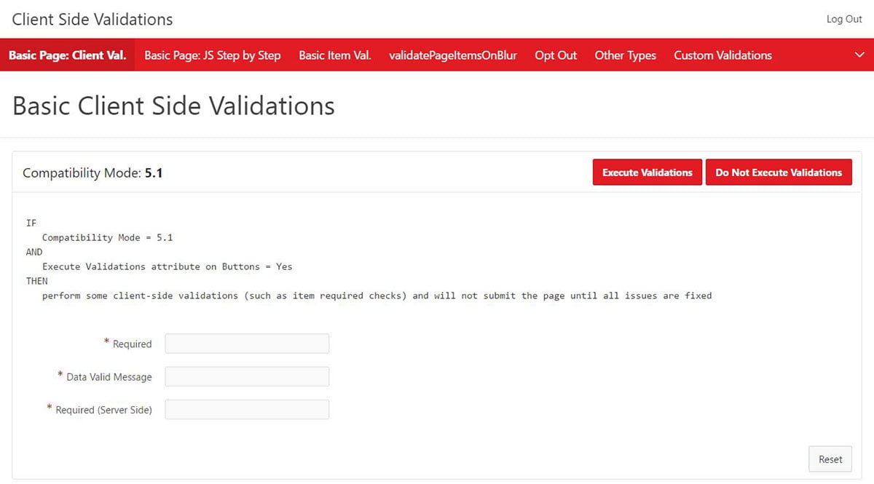Select the validatePageItemsOnBlur tab
Image resolution: width=874 pixels, height=484 pixels.
pyautogui.click(x=452, y=55)
